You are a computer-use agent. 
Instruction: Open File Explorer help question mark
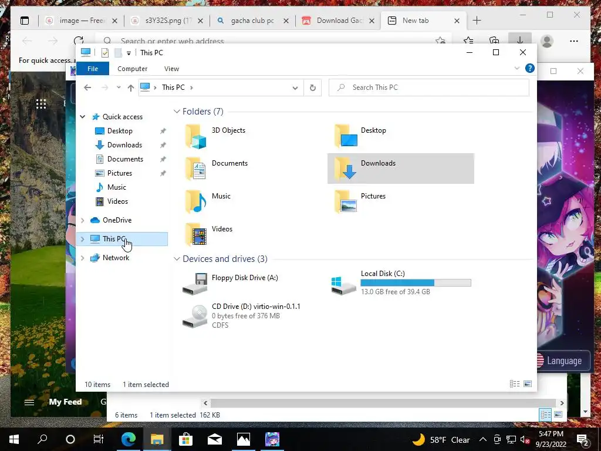click(x=530, y=68)
